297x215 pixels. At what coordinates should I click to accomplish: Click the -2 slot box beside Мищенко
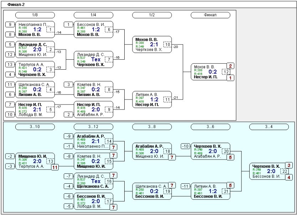click(x=10, y=156)
